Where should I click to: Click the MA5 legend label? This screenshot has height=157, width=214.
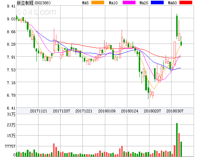pyautogui.click(x=85, y=3)
